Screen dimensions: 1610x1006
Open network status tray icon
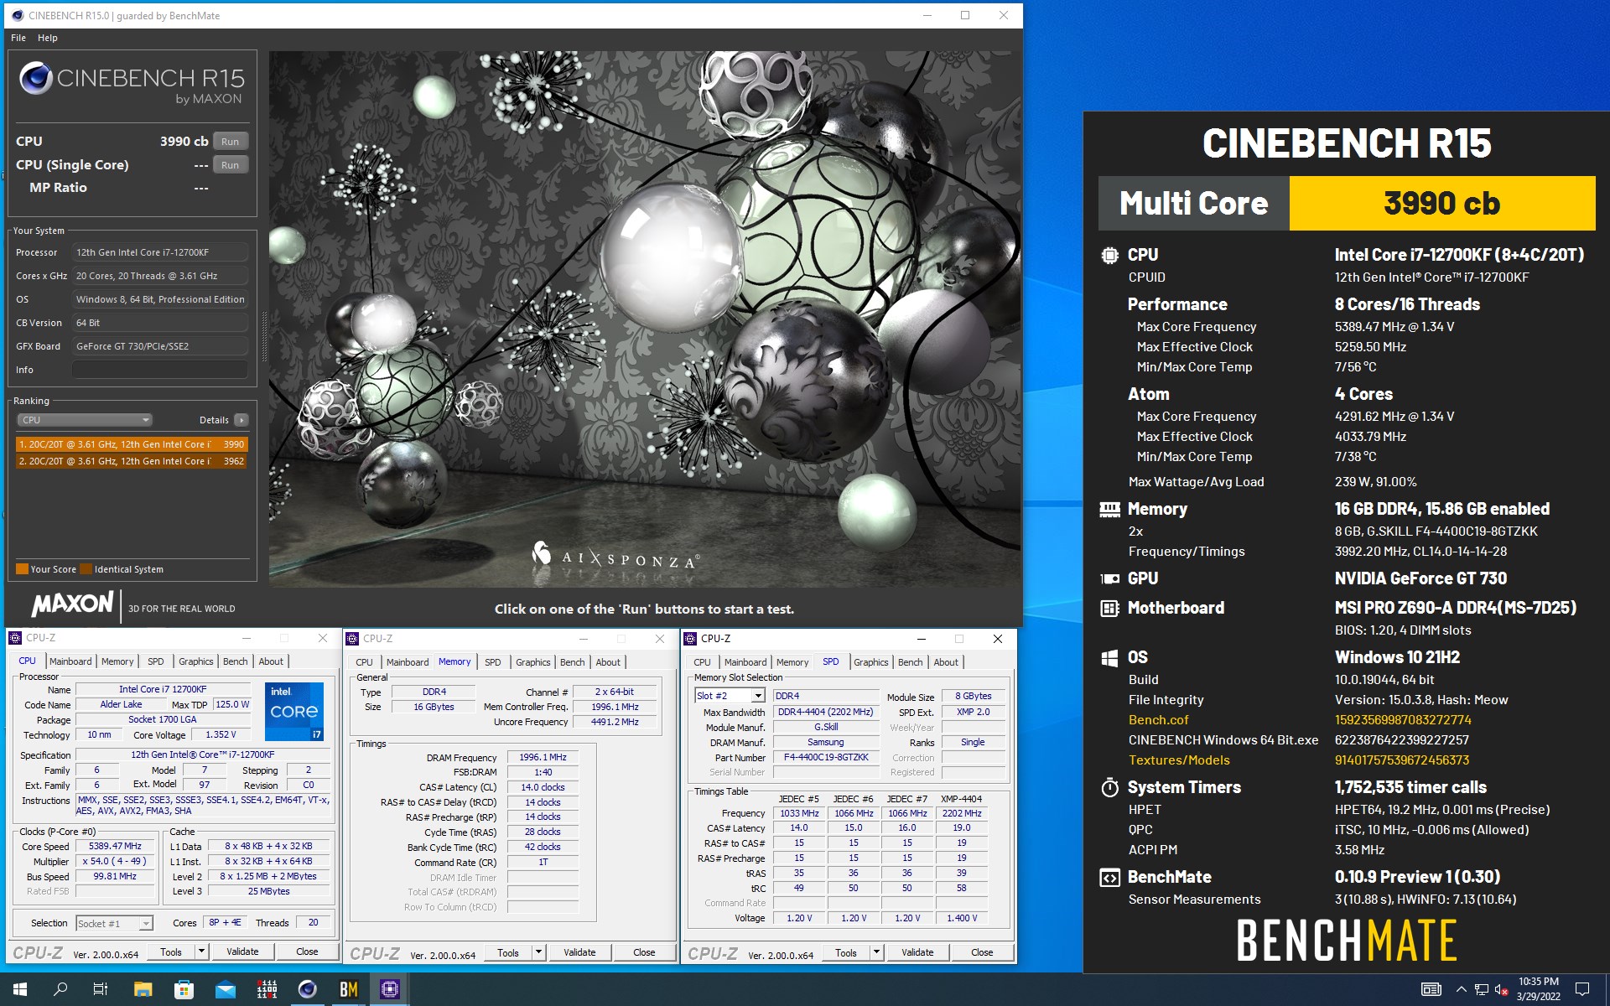coord(1482,989)
